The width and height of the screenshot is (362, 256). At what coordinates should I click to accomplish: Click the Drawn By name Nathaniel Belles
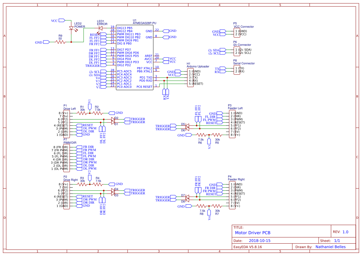coord(330,247)
